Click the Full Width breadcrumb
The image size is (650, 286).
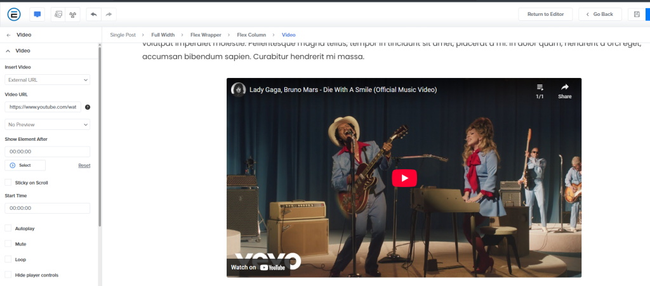pos(163,35)
